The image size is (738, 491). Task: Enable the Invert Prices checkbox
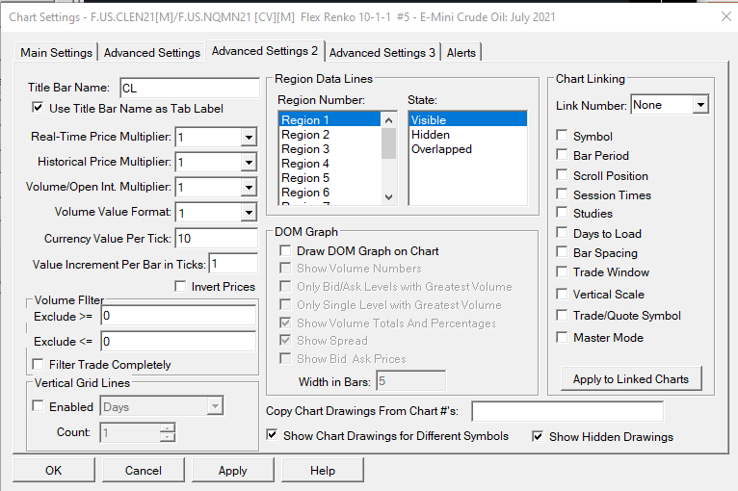180,286
